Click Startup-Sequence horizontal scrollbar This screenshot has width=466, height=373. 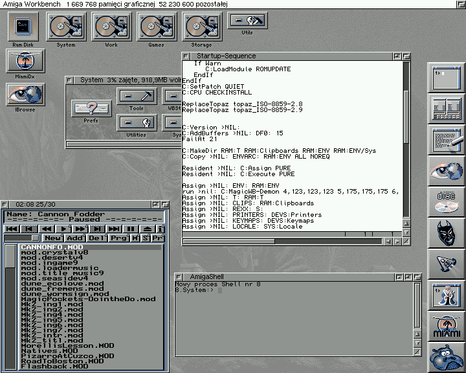tap(283, 242)
